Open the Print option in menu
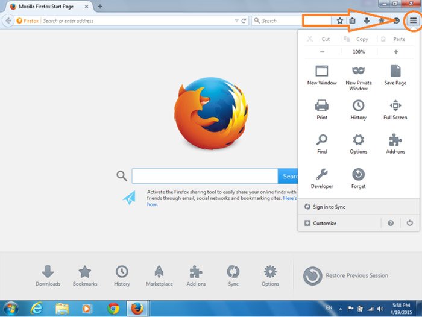Image resolution: width=422 pixels, height=317 pixels. coord(322,110)
